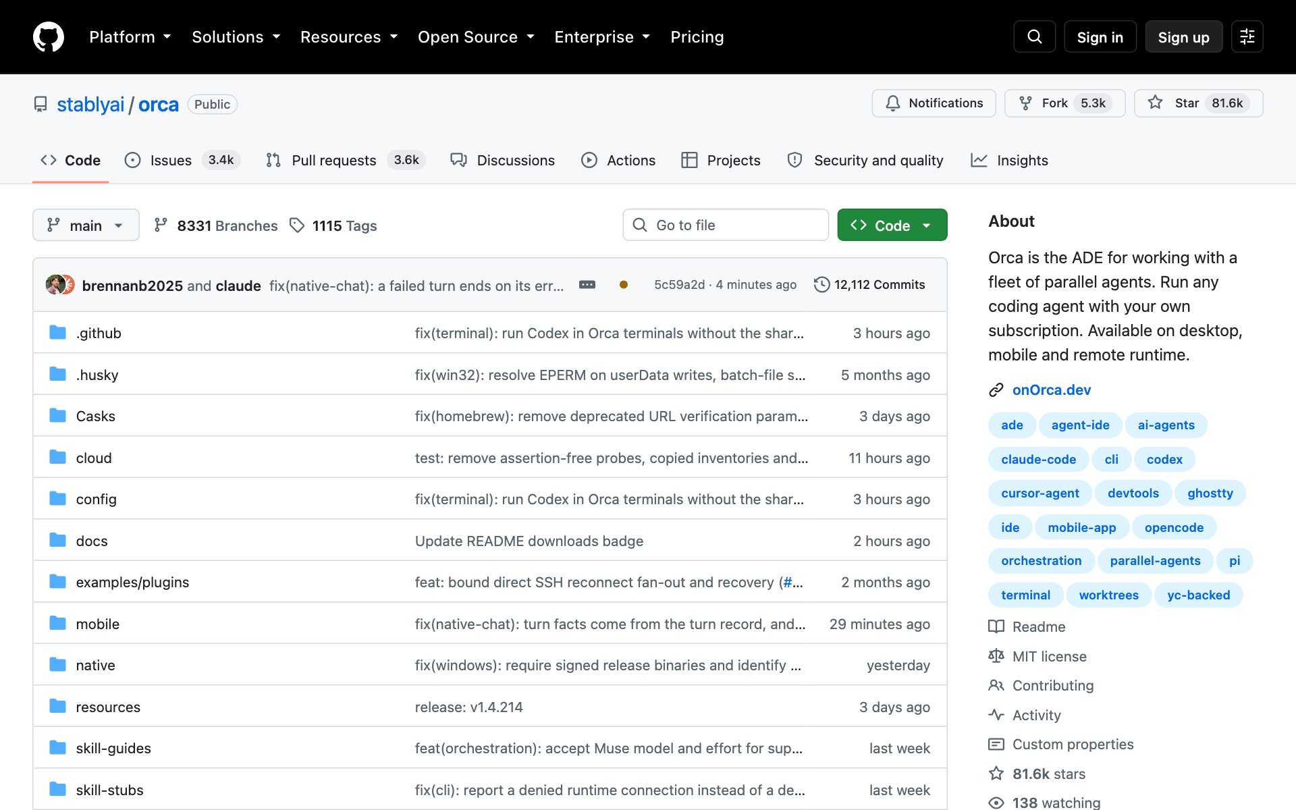
Task: Open the resources folder
Action: coord(108,707)
